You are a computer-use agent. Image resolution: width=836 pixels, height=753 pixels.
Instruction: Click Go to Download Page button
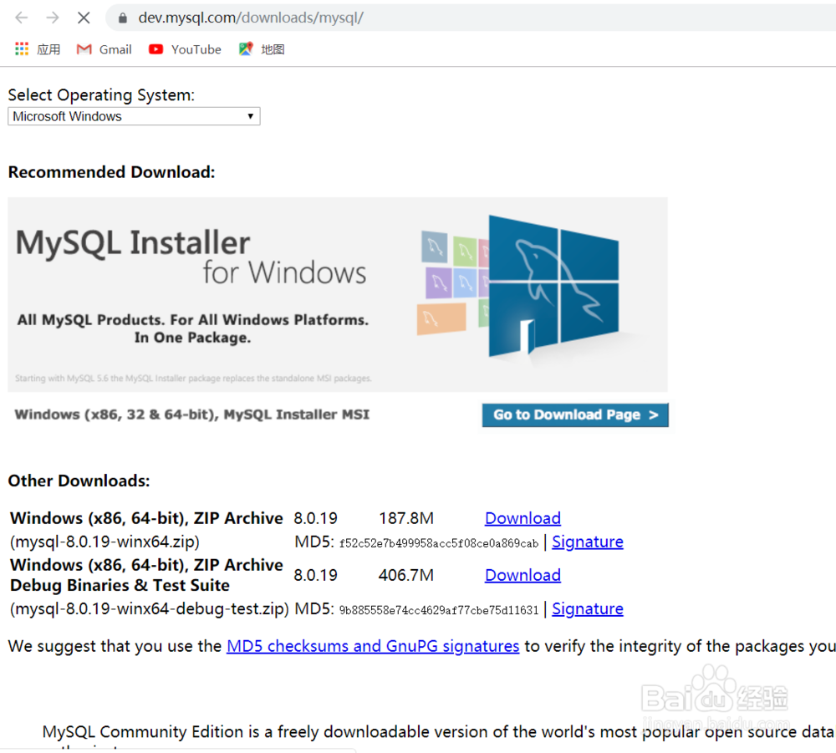pyautogui.click(x=575, y=415)
